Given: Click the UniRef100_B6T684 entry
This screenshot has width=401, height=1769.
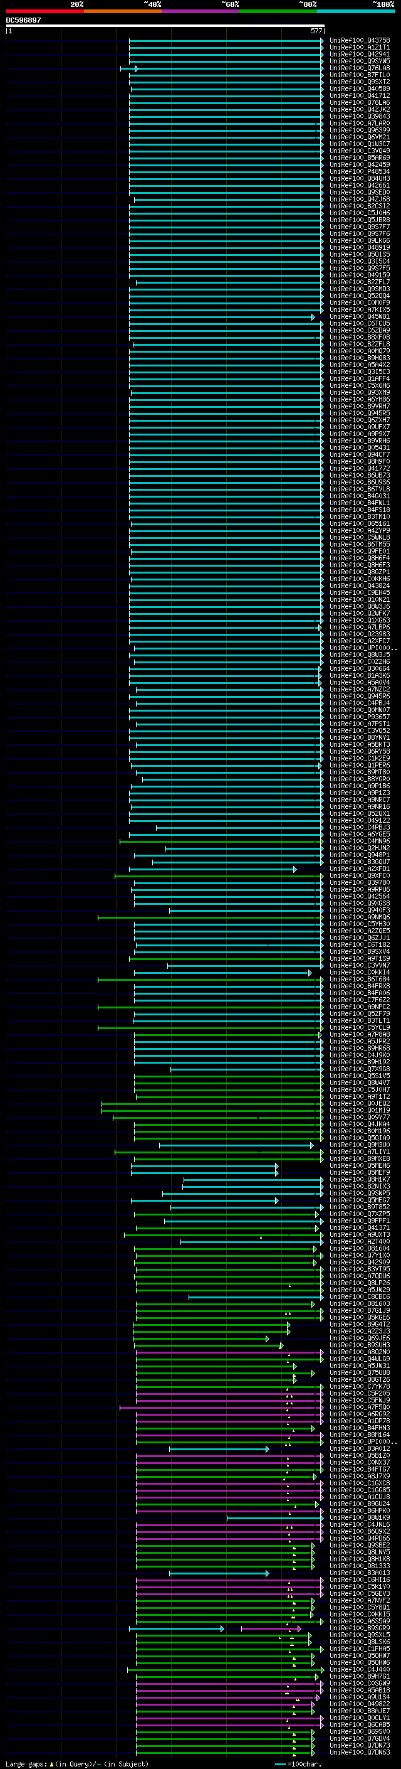Looking at the screenshot, I should (x=360, y=980).
